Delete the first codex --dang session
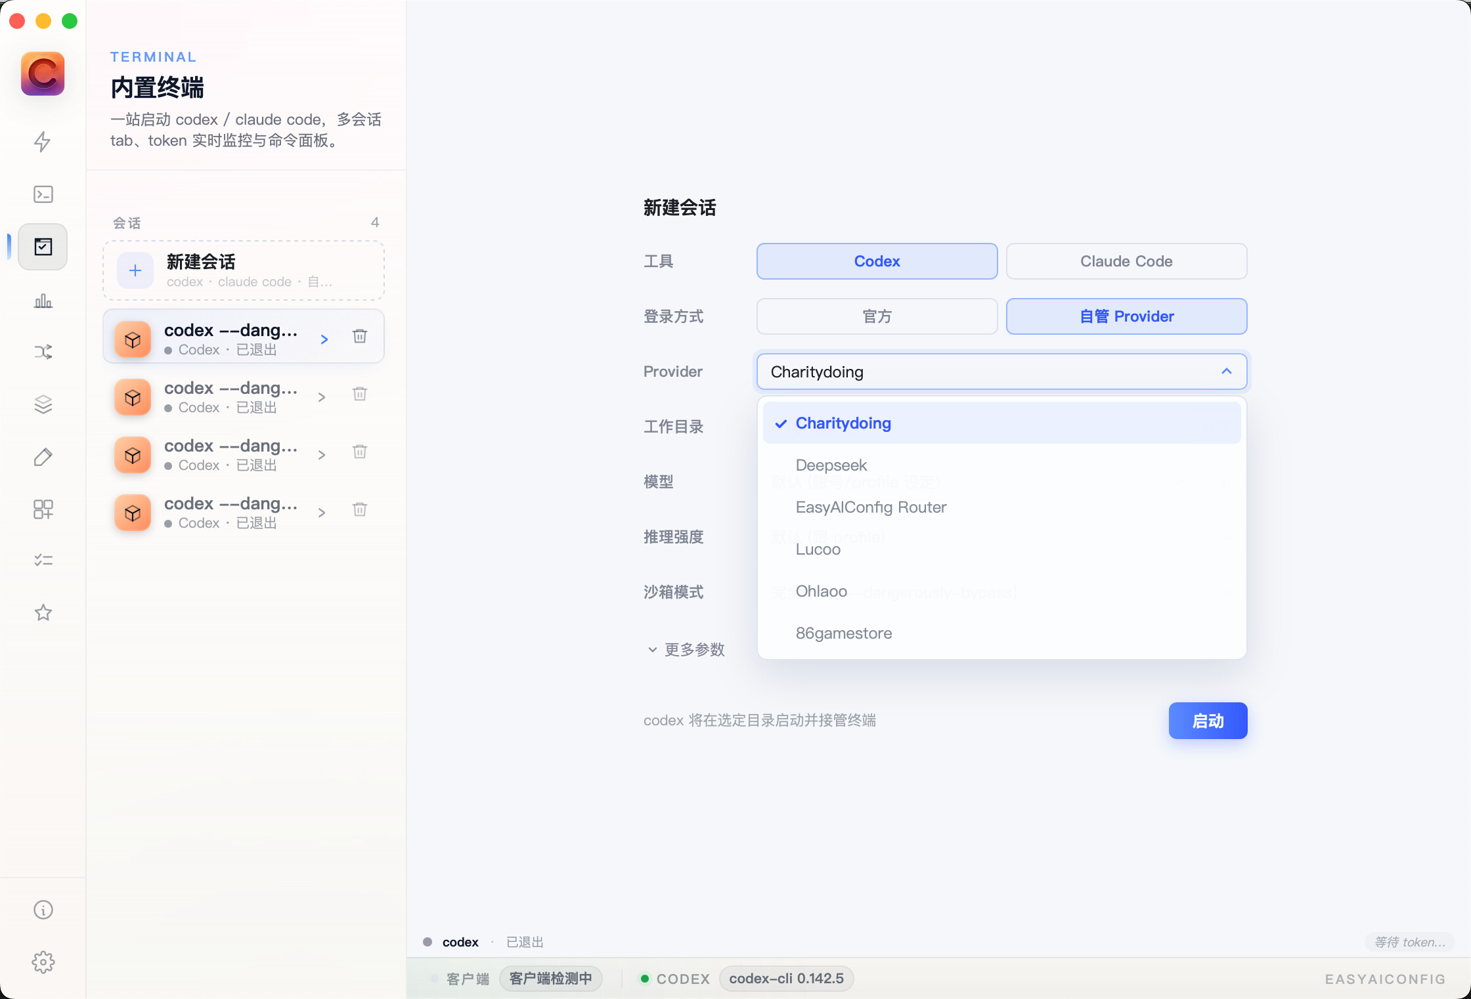1471x999 pixels. coord(360,337)
